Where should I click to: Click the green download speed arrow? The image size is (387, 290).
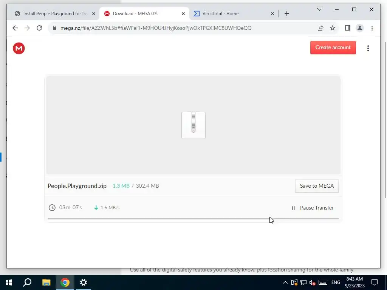96,208
